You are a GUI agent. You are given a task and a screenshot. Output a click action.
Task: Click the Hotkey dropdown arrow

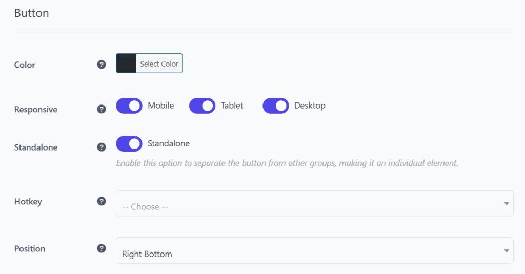coord(506,204)
